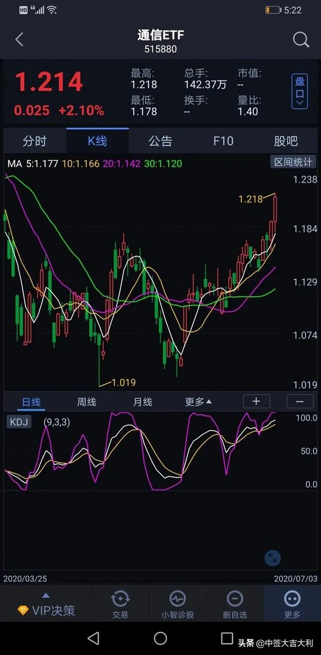Tap the Wi-Fi status icon
Viewport: 321px width, 655px height.
coord(52,10)
